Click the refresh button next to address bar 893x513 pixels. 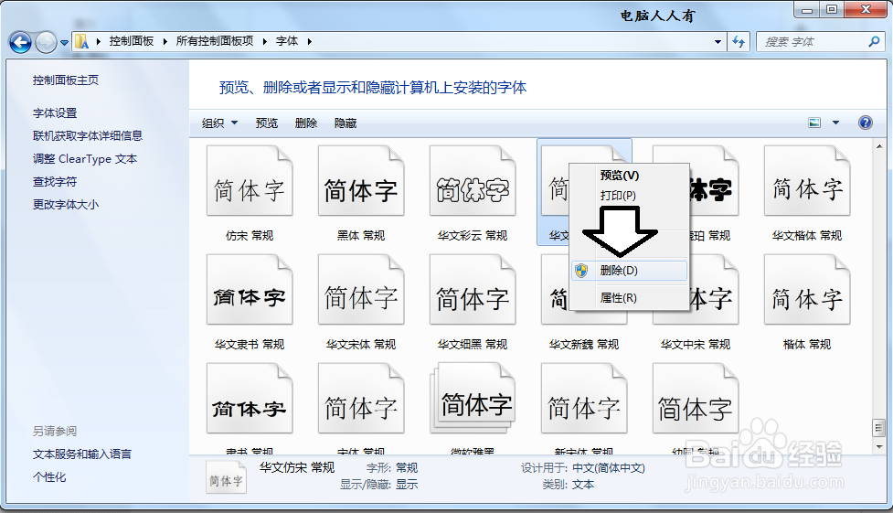pyautogui.click(x=739, y=42)
